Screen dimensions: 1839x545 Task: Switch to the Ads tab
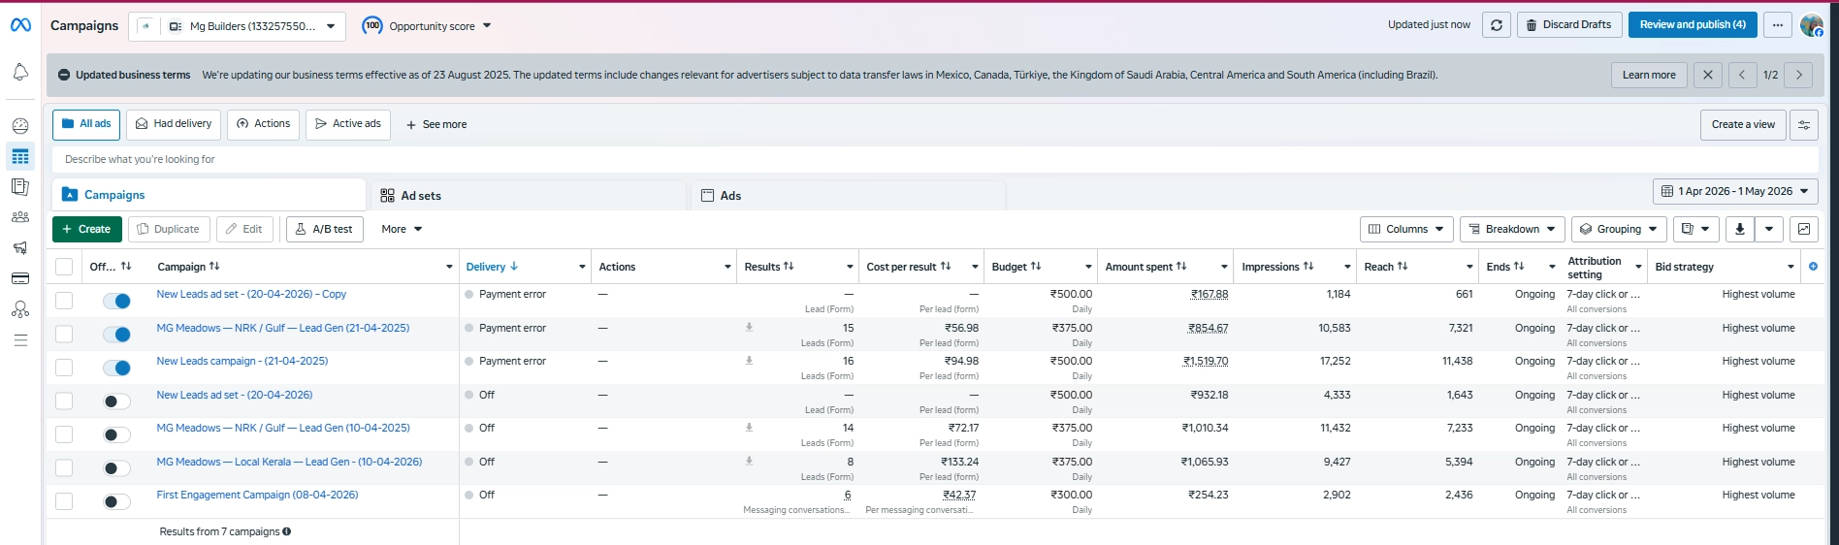point(848,195)
